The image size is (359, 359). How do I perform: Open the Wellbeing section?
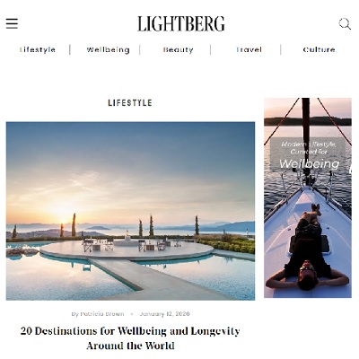coord(108,49)
